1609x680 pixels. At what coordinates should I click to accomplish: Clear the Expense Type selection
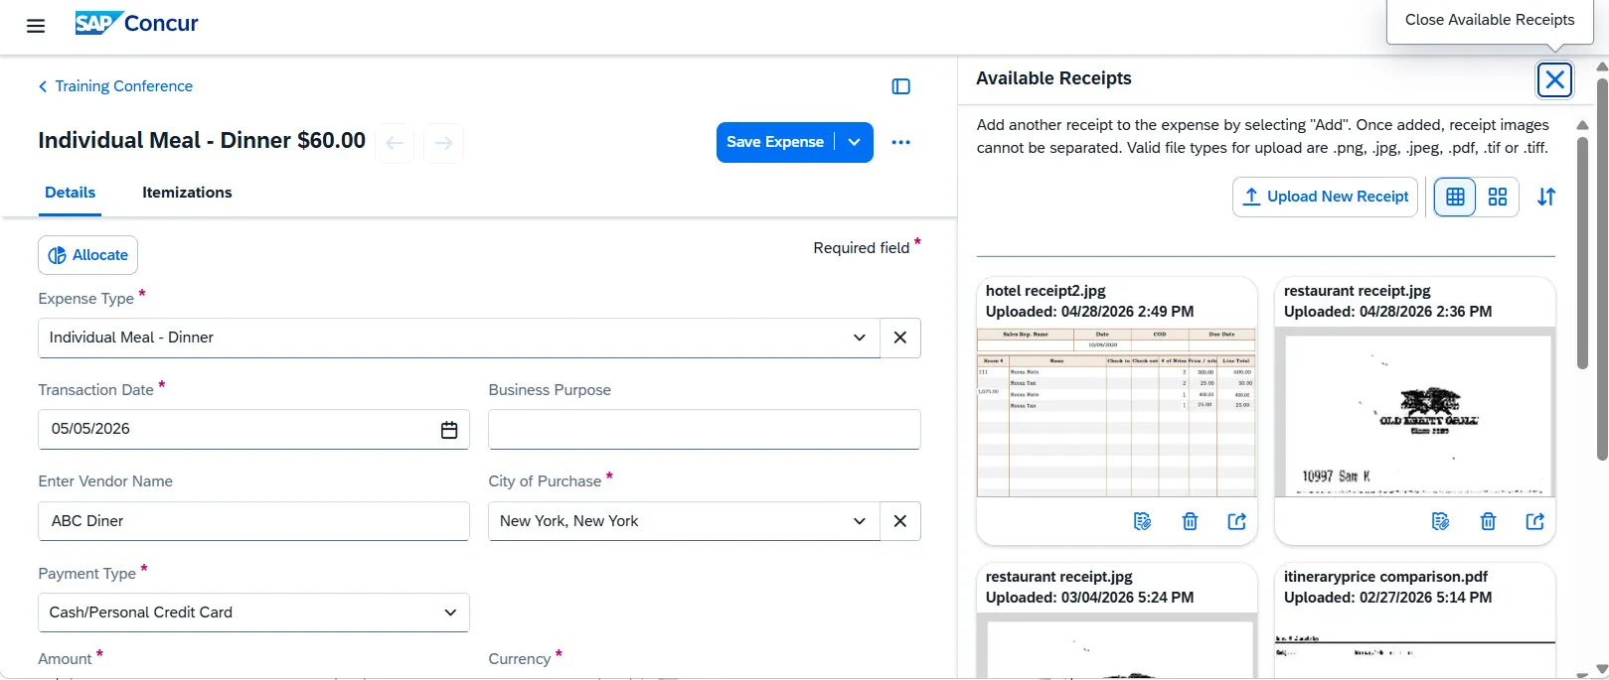900,338
